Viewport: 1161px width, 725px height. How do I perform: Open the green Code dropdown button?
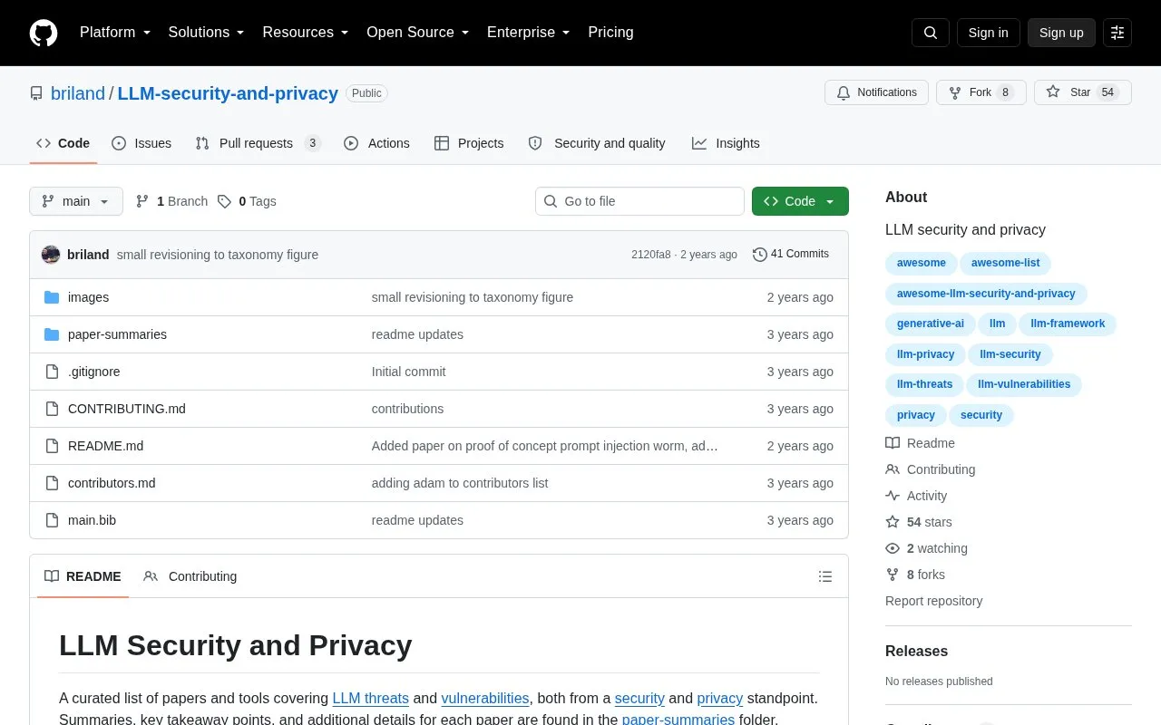(x=800, y=201)
